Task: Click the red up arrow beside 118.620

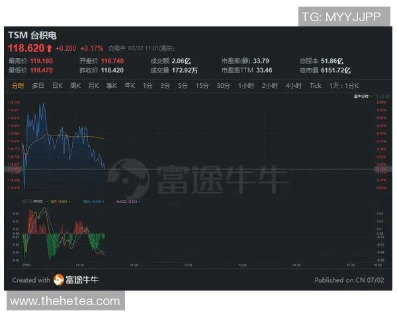Action: click(x=49, y=48)
